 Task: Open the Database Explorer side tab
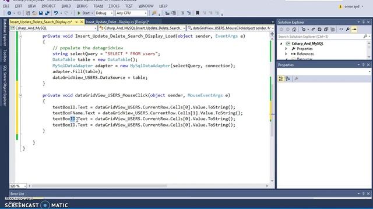pos(5,33)
